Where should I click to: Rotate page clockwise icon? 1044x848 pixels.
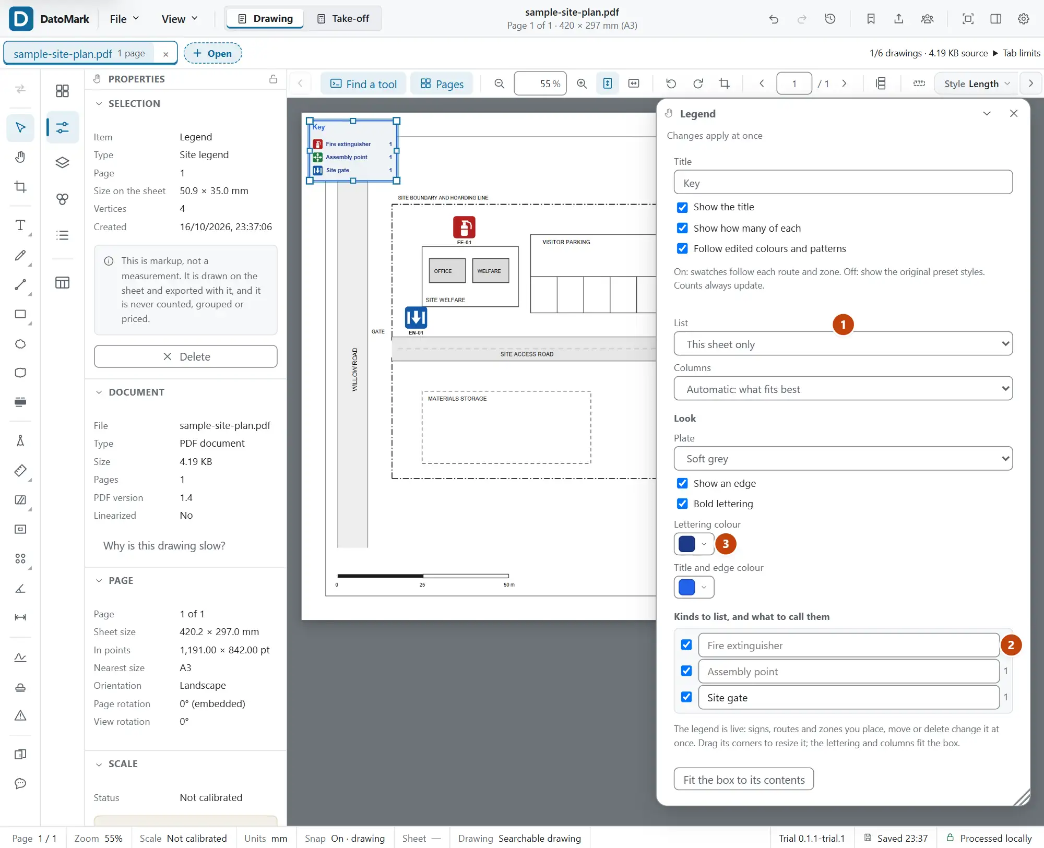(698, 83)
